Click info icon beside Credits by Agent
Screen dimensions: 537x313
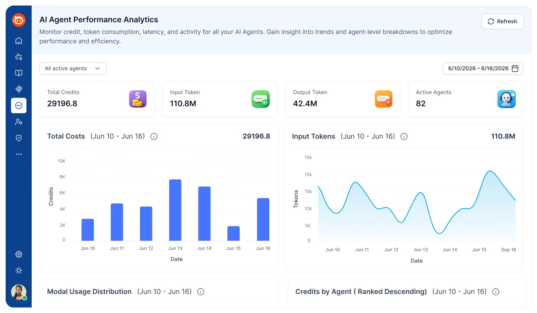pyautogui.click(x=496, y=292)
